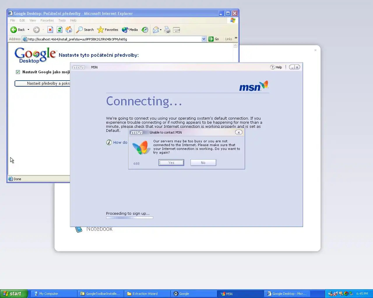
Task: Open the Favorites menu in Internet Explorer
Action: (47, 20)
